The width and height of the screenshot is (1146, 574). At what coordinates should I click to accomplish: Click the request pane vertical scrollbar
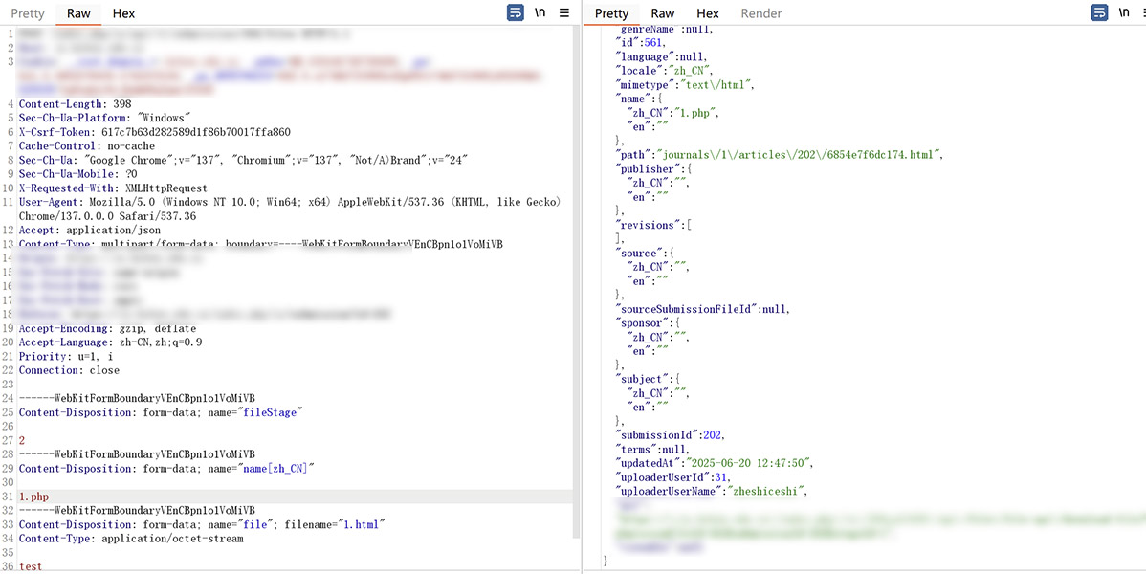pyautogui.click(x=576, y=287)
